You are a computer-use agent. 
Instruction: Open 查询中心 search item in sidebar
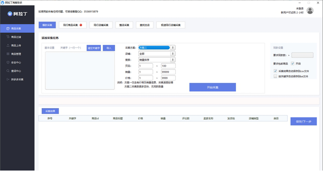(17, 71)
